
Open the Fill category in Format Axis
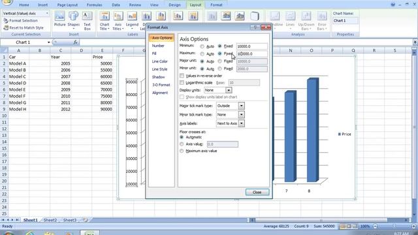(x=154, y=54)
